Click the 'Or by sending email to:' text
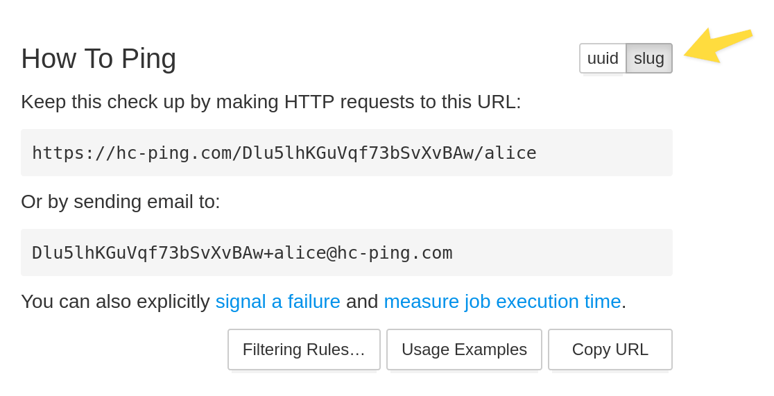The image size is (774, 396). [x=120, y=202]
